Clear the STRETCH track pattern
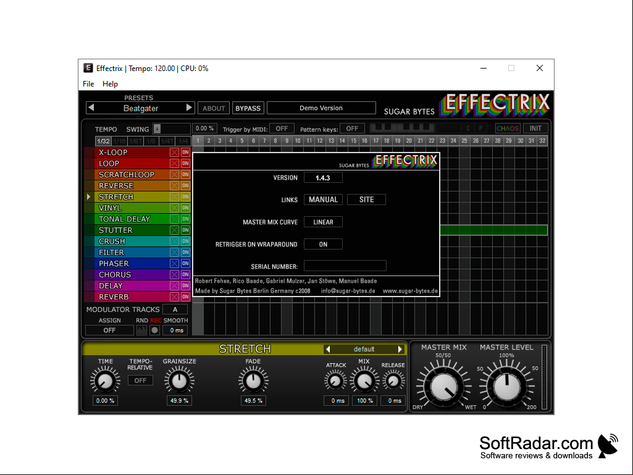The height and width of the screenshot is (475, 633). [174, 196]
